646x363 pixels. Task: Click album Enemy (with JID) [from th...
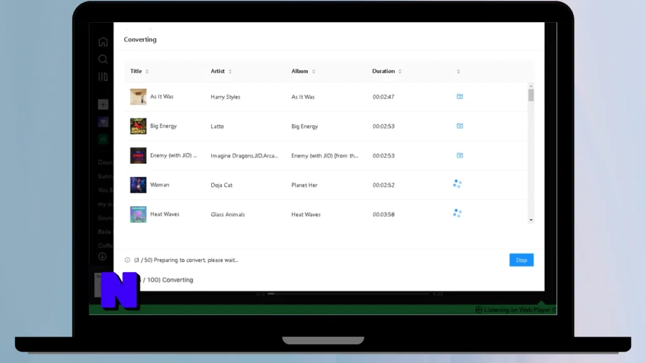coord(325,156)
